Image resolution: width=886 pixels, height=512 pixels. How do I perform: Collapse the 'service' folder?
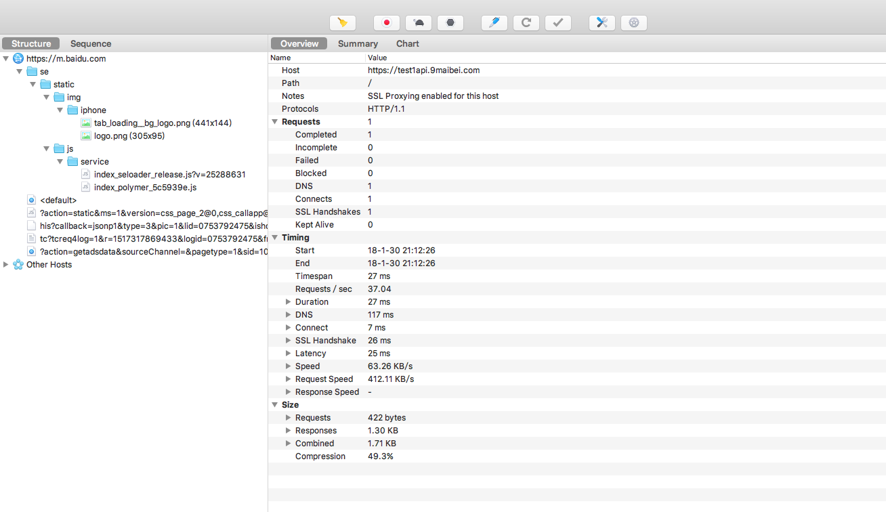(60, 162)
